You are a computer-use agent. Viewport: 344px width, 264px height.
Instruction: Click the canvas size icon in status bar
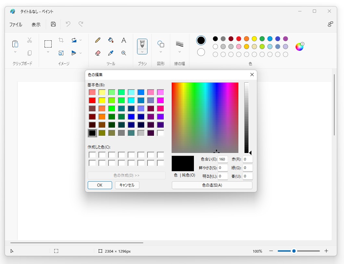click(100, 251)
